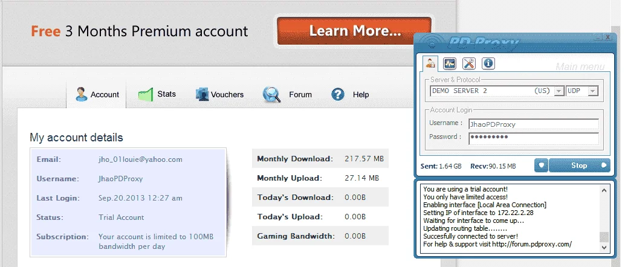Open the Stats tab
625x267 pixels.
157,94
